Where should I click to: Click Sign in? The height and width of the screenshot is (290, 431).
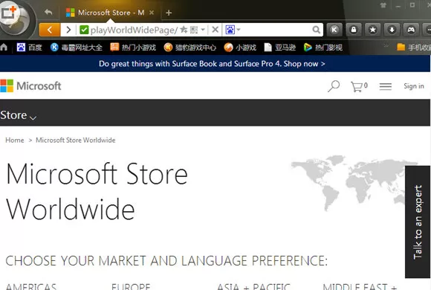tap(414, 86)
